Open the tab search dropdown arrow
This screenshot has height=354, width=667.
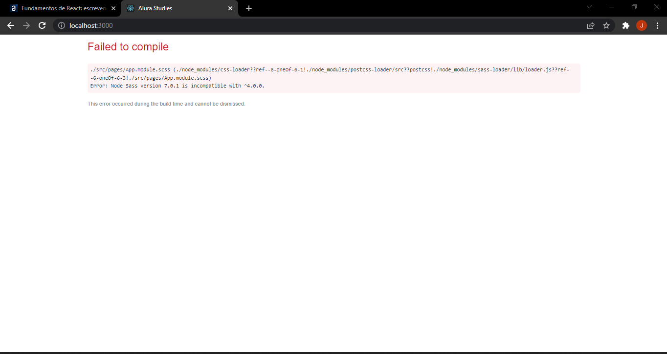tap(589, 7)
